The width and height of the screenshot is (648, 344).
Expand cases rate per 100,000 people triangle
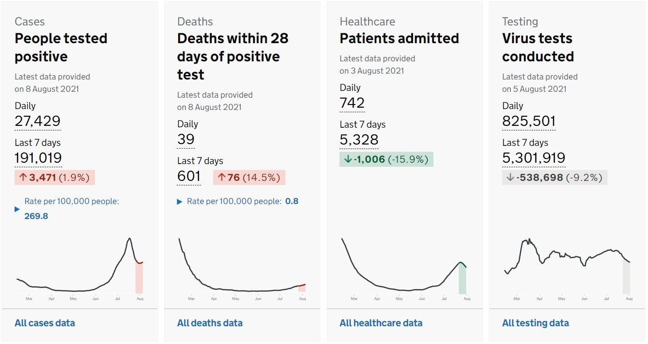17,209
